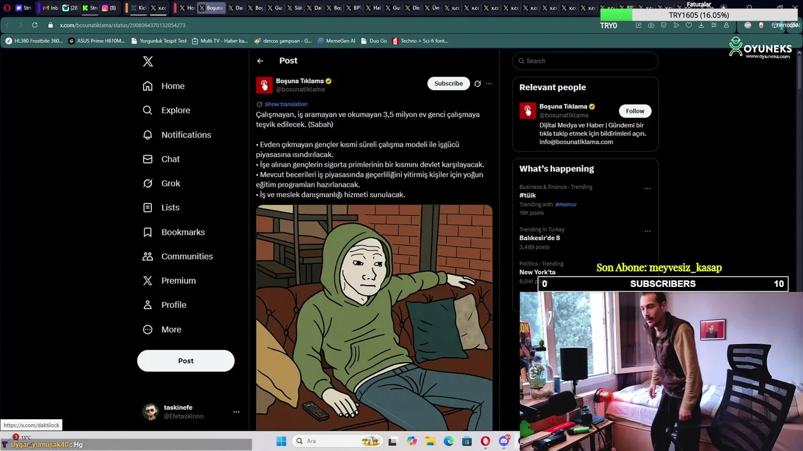Screen dimensions: 803x451
Task: Click the white Post button
Action: [186, 361]
